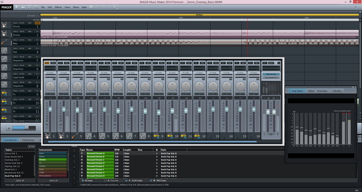Click the left master fader handle
This screenshot has width=362, height=192.
click(x=268, y=112)
